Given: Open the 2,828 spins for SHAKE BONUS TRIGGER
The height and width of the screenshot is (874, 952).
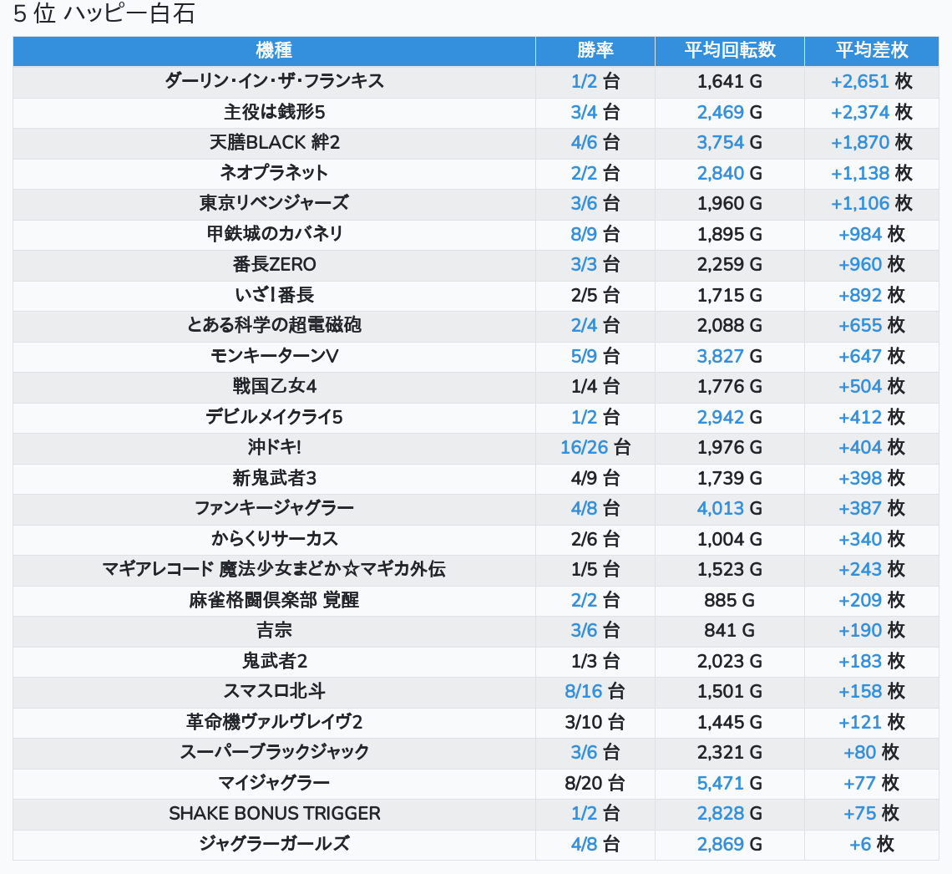Looking at the screenshot, I should (x=720, y=813).
